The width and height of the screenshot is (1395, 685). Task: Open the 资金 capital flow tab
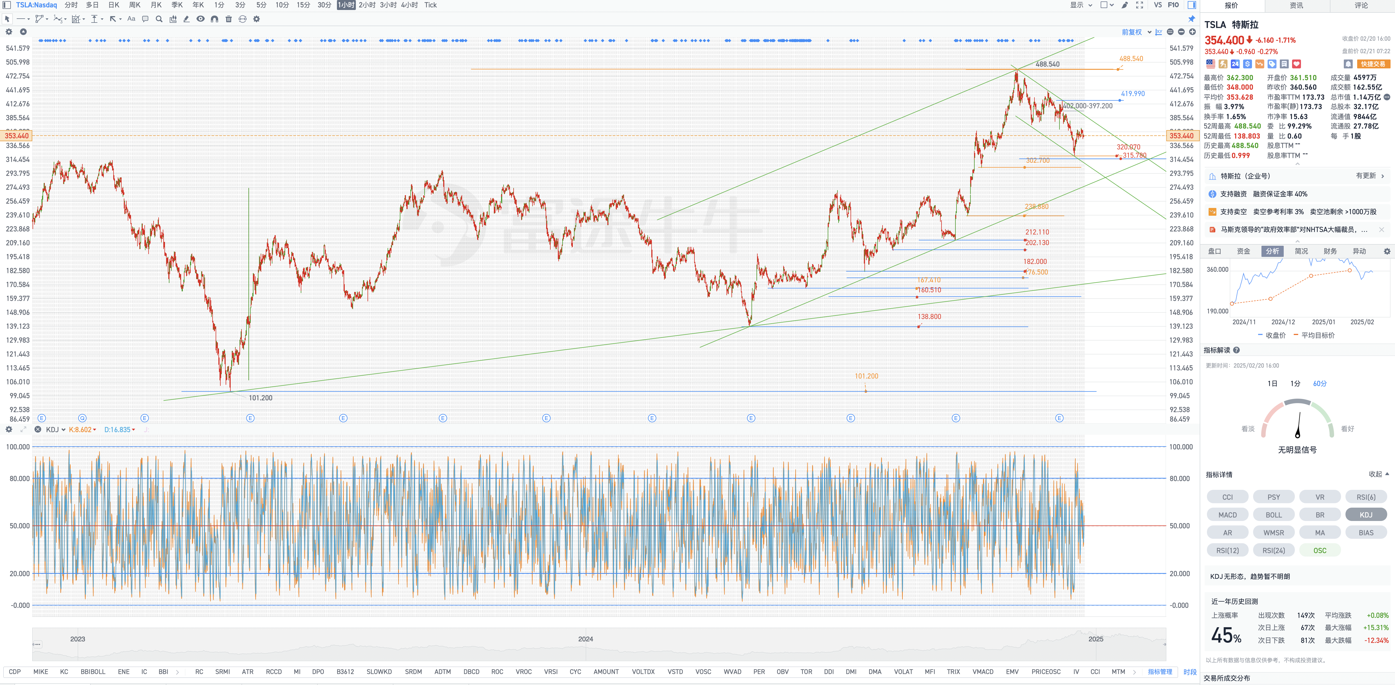coord(1243,251)
